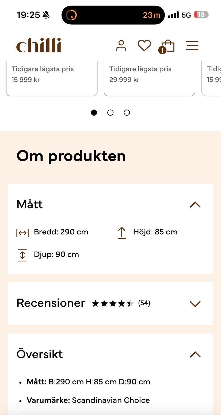This screenshot has height=417, width=221.
Task: Open the wishlist heart icon
Action: pyautogui.click(x=144, y=45)
